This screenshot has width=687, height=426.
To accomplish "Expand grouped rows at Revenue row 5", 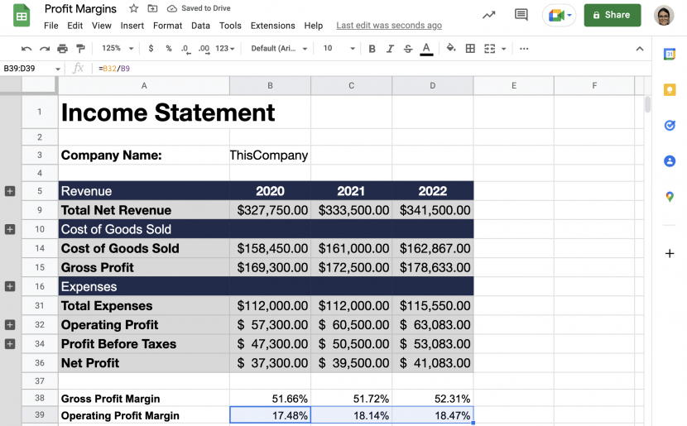I will [x=10, y=191].
